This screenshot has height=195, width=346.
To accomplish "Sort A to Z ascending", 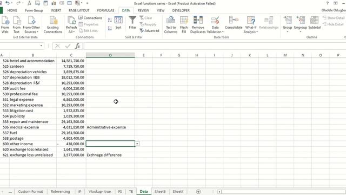I will (x=110, y=21).
